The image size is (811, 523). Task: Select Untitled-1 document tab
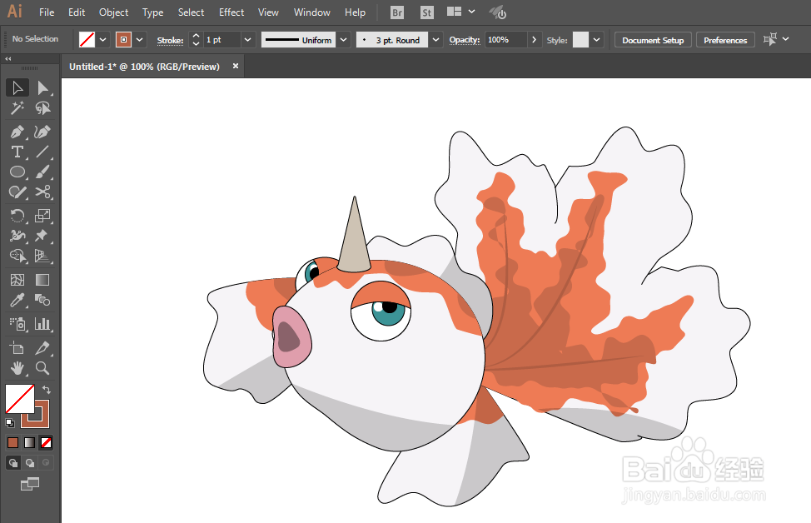144,67
